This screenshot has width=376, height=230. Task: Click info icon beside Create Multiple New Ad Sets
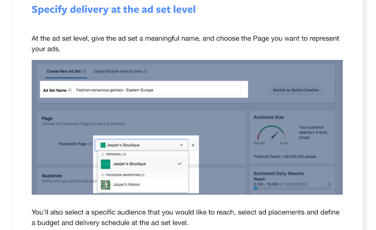pos(145,71)
